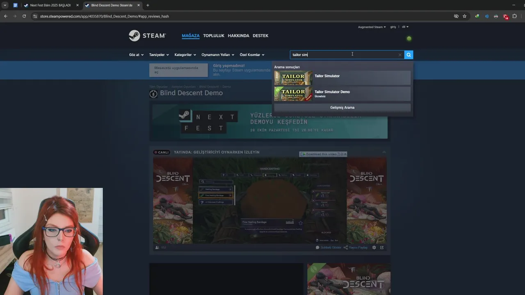Submit search with magnifier button
The height and width of the screenshot is (295, 525).
pos(409,54)
